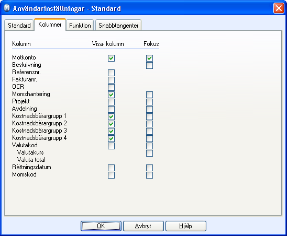Uncheck Visa-kolumn for Motkonto
The width and height of the screenshot is (287, 236).
pos(111,58)
